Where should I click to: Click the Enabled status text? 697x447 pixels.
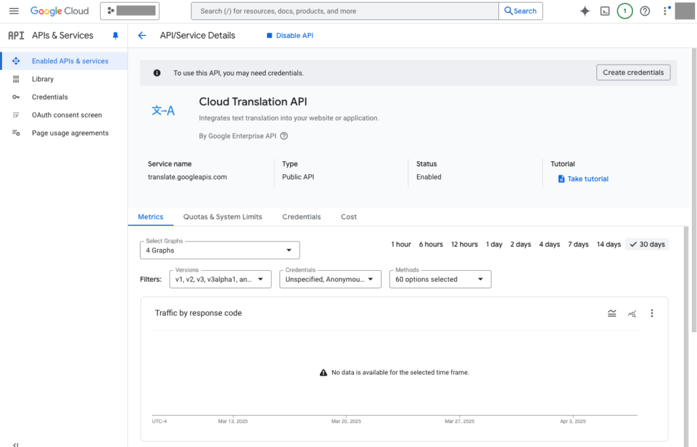click(x=429, y=177)
